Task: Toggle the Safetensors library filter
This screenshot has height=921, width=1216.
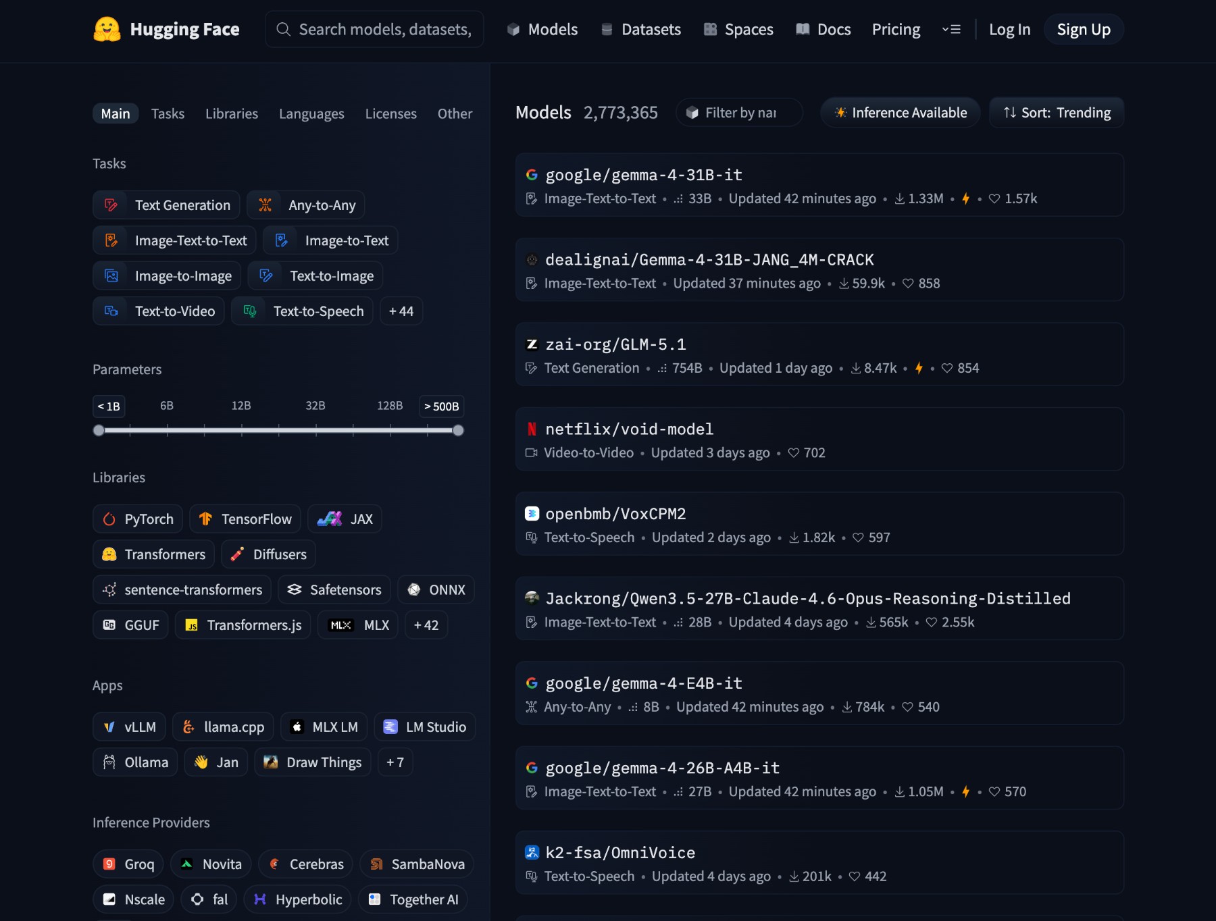Action: tap(334, 590)
